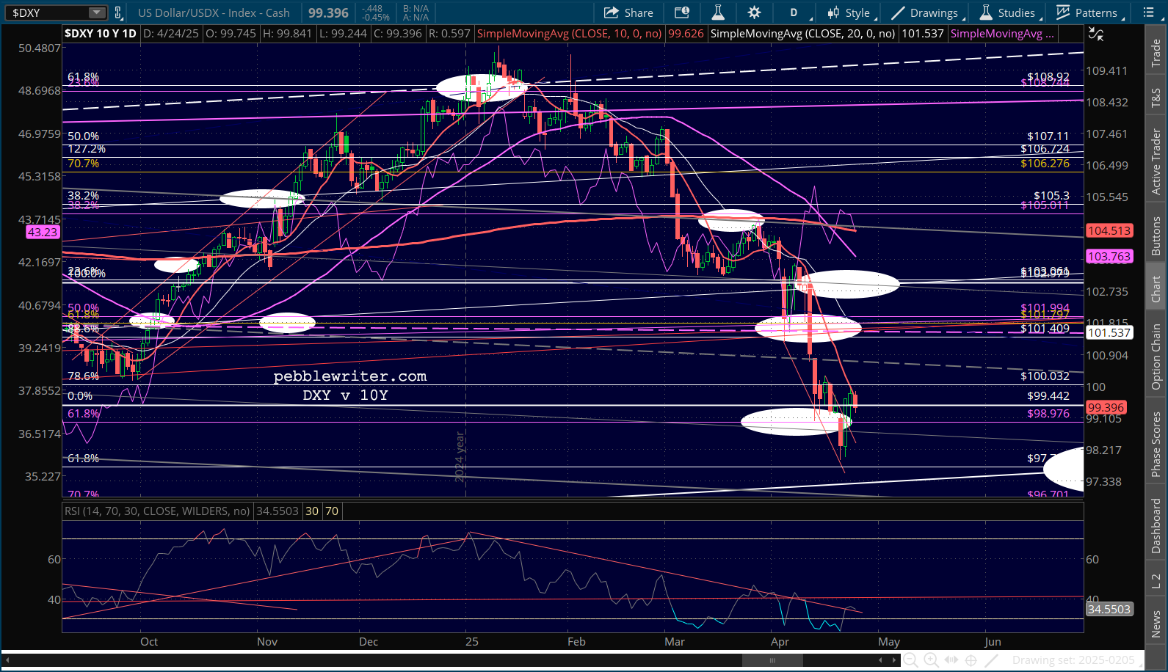The width and height of the screenshot is (1168, 672).
Task: Click the pan crosshair icon
Action: click(971, 660)
